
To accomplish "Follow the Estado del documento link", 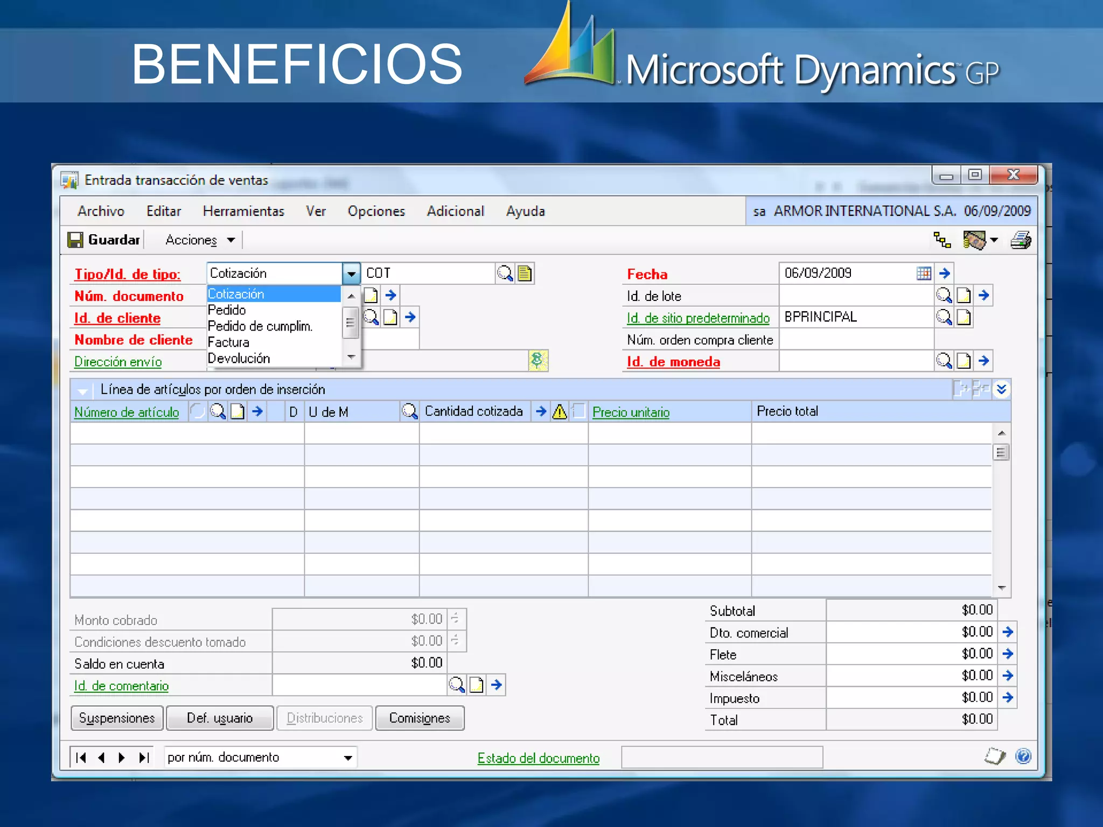I will [x=539, y=758].
